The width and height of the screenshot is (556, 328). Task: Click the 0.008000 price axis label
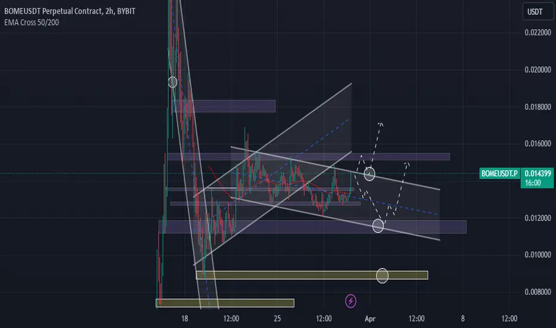pos(538,292)
